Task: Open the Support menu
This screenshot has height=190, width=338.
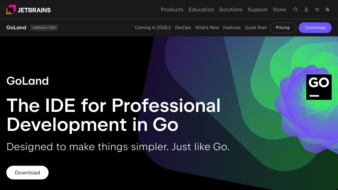Action: coord(257,9)
